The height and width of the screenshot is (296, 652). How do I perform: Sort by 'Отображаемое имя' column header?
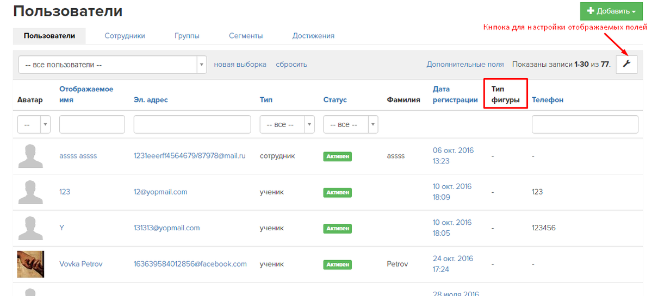tap(86, 95)
